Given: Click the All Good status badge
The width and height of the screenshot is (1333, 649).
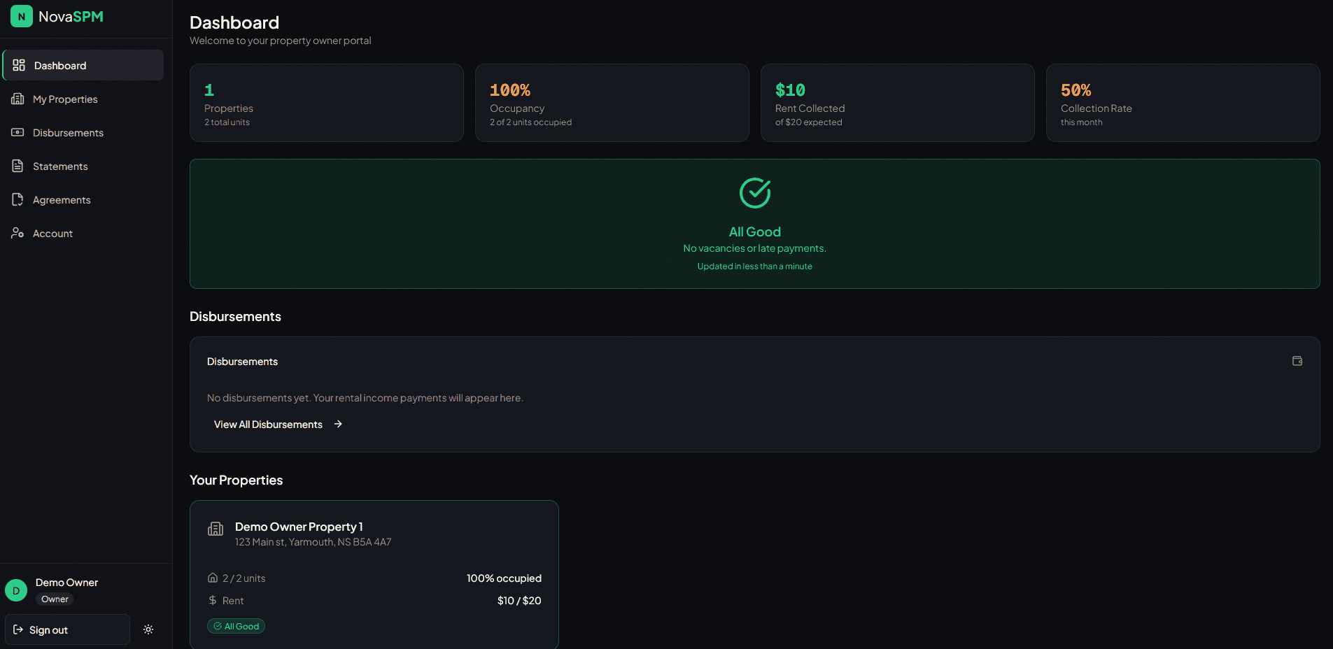Looking at the screenshot, I should 236,626.
